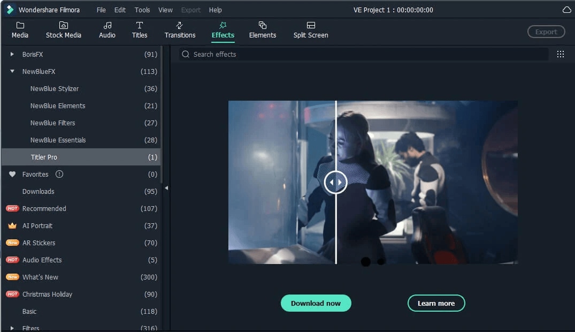
Task: Open the Help menu
Action: coord(215,10)
